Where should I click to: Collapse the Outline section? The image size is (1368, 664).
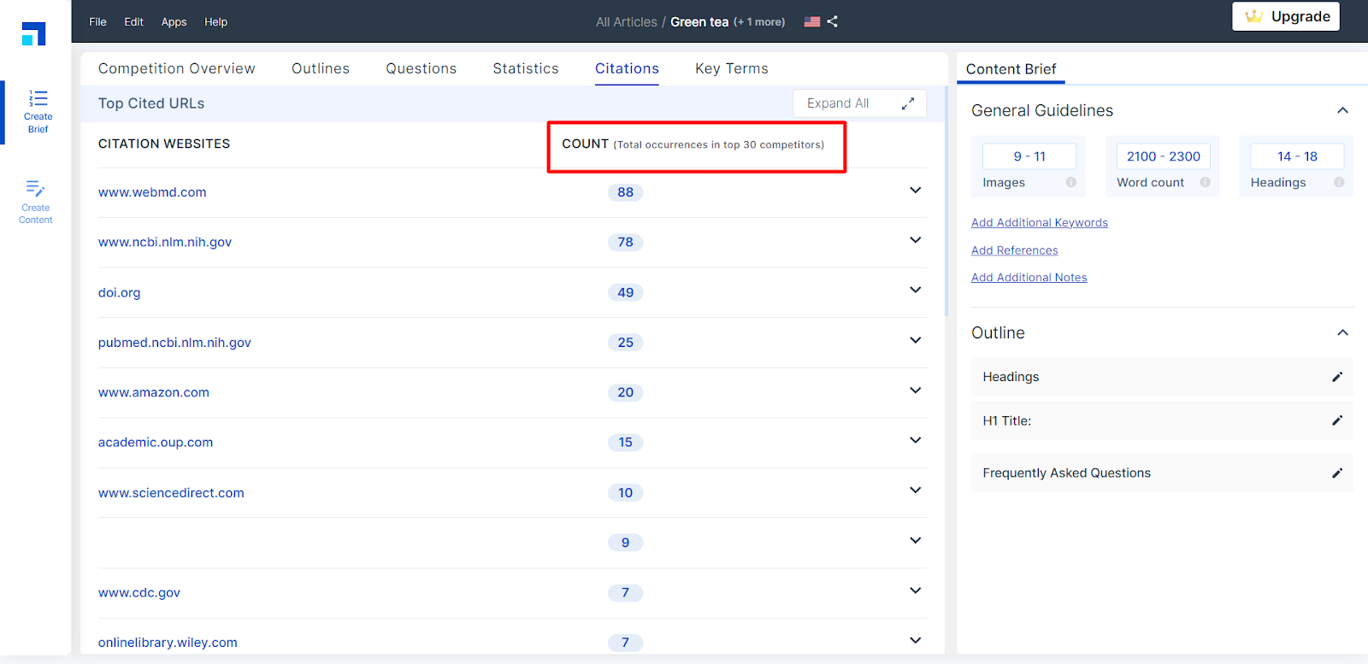point(1342,332)
